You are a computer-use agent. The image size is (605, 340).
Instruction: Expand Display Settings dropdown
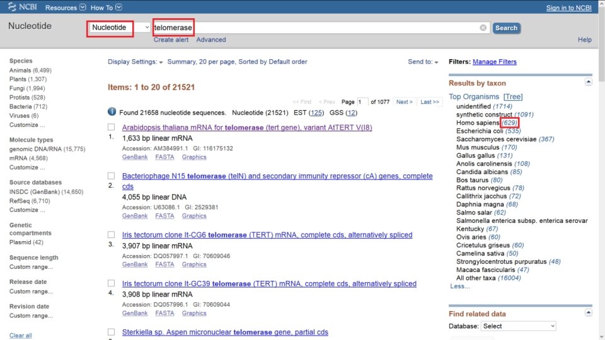[135, 62]
